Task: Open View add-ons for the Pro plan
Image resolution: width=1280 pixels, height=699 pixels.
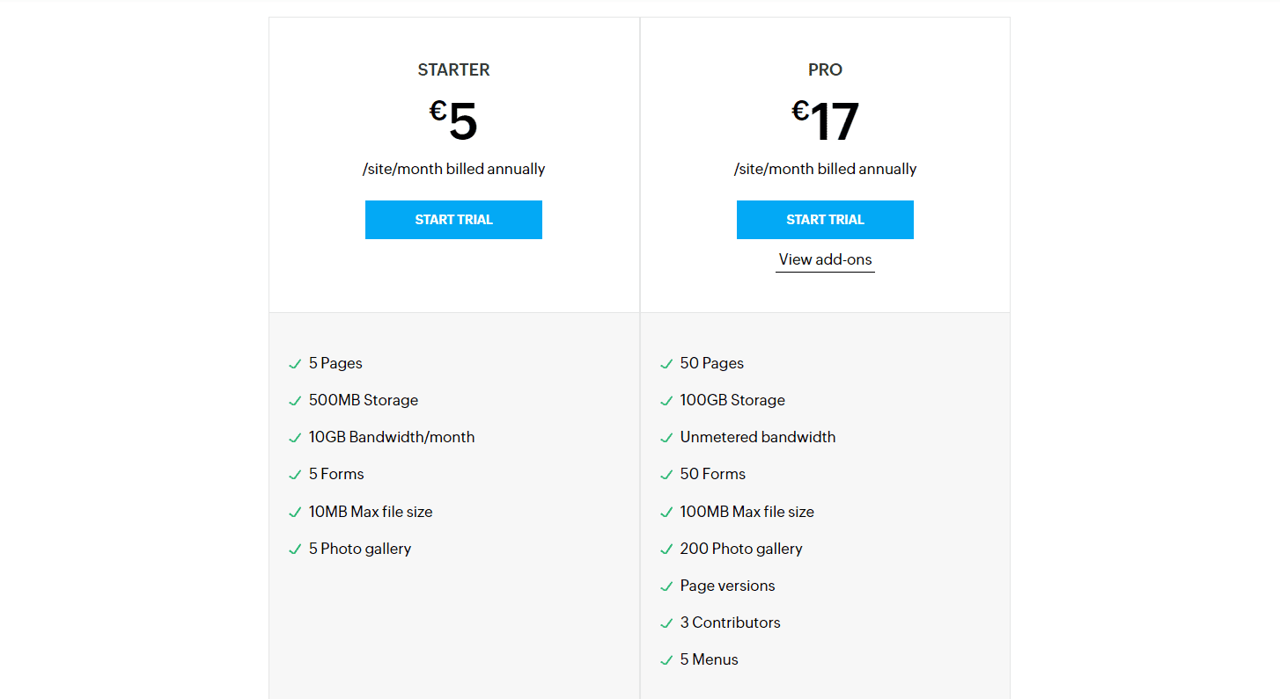Action: [x=825, y=259]
